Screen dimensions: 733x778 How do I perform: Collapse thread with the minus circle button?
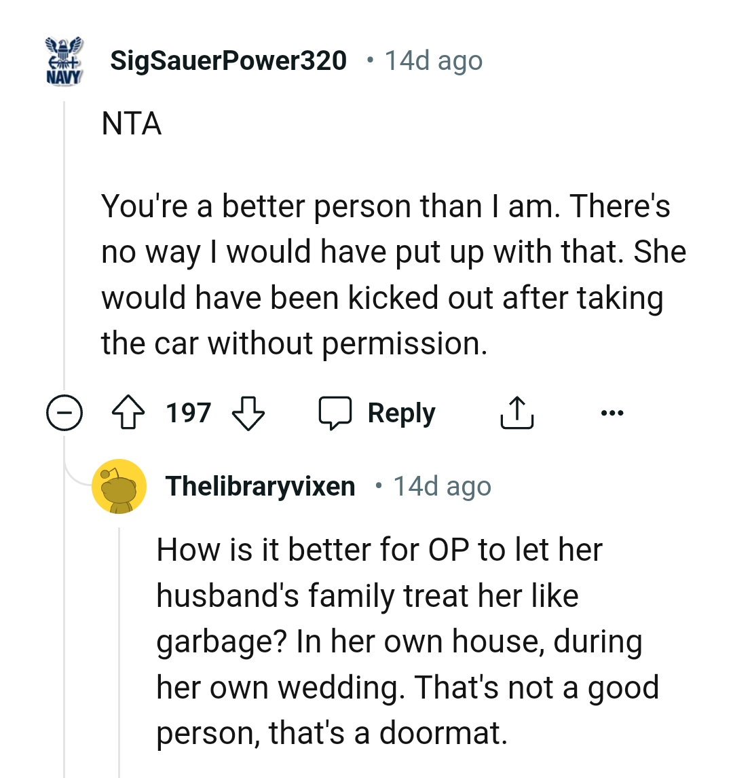64,413
